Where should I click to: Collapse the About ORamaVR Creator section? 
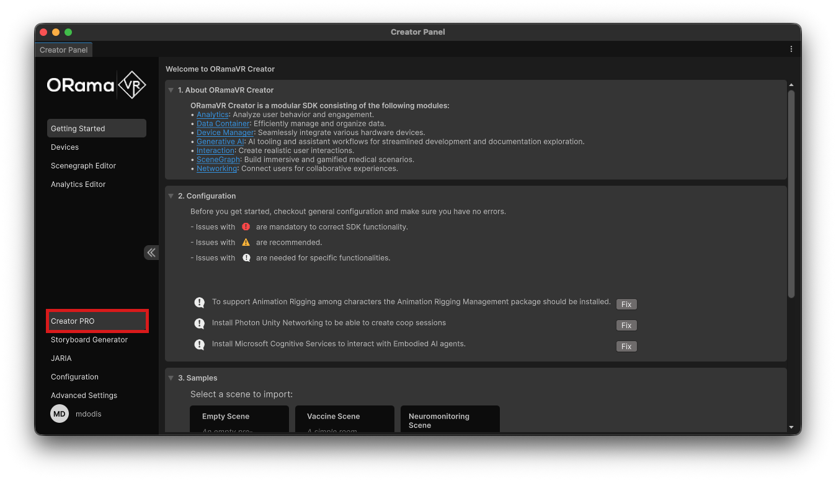click(x=171, y=90)
